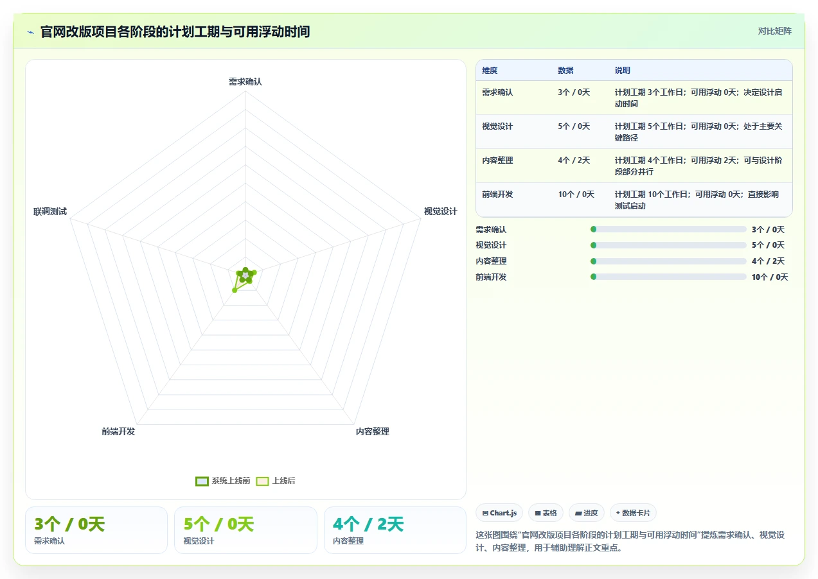This screenshot has height=579, width=818.
Task: Click the 视觉设计 radar axis label
Action: (440, 211)
